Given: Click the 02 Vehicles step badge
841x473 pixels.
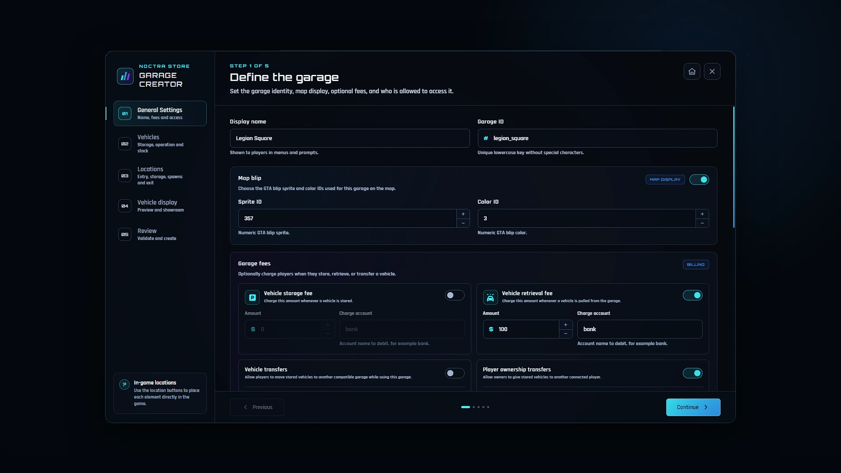Looking at the screenshot, I should pos(125,144).
